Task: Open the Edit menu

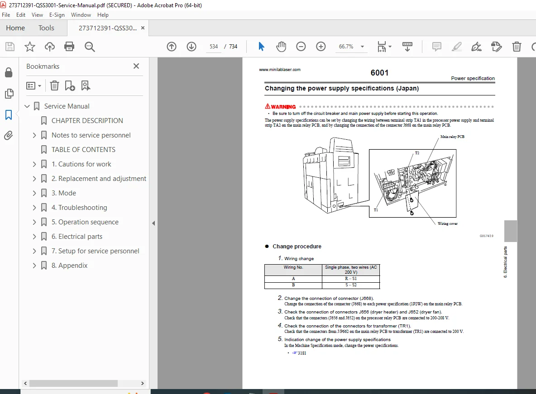Action: [20, 14]
